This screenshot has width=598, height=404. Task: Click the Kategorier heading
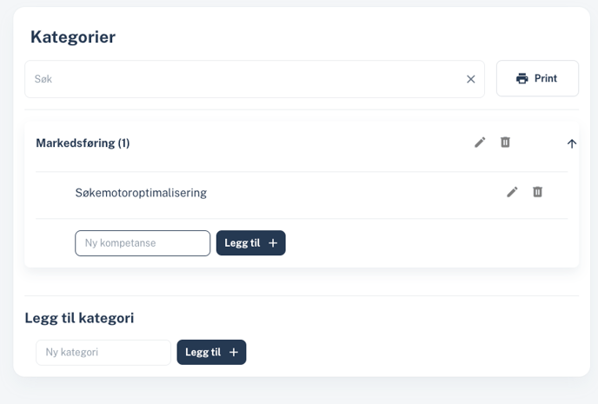[73, 37]
